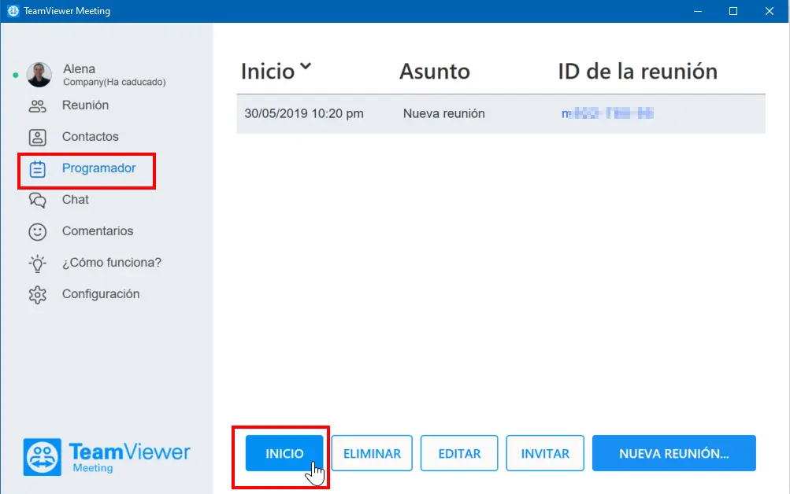
Task: Open Configuración settings item
Action: tap(101, 293)
